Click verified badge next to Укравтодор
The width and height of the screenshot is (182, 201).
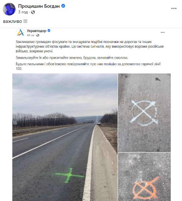[x=49, y=31]
